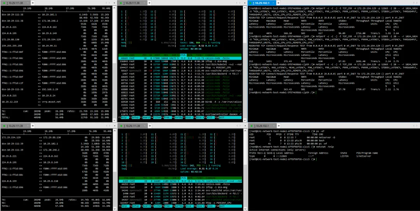Click the 1/netserver entry in the netstat output
420x211 pixels.
364,156
